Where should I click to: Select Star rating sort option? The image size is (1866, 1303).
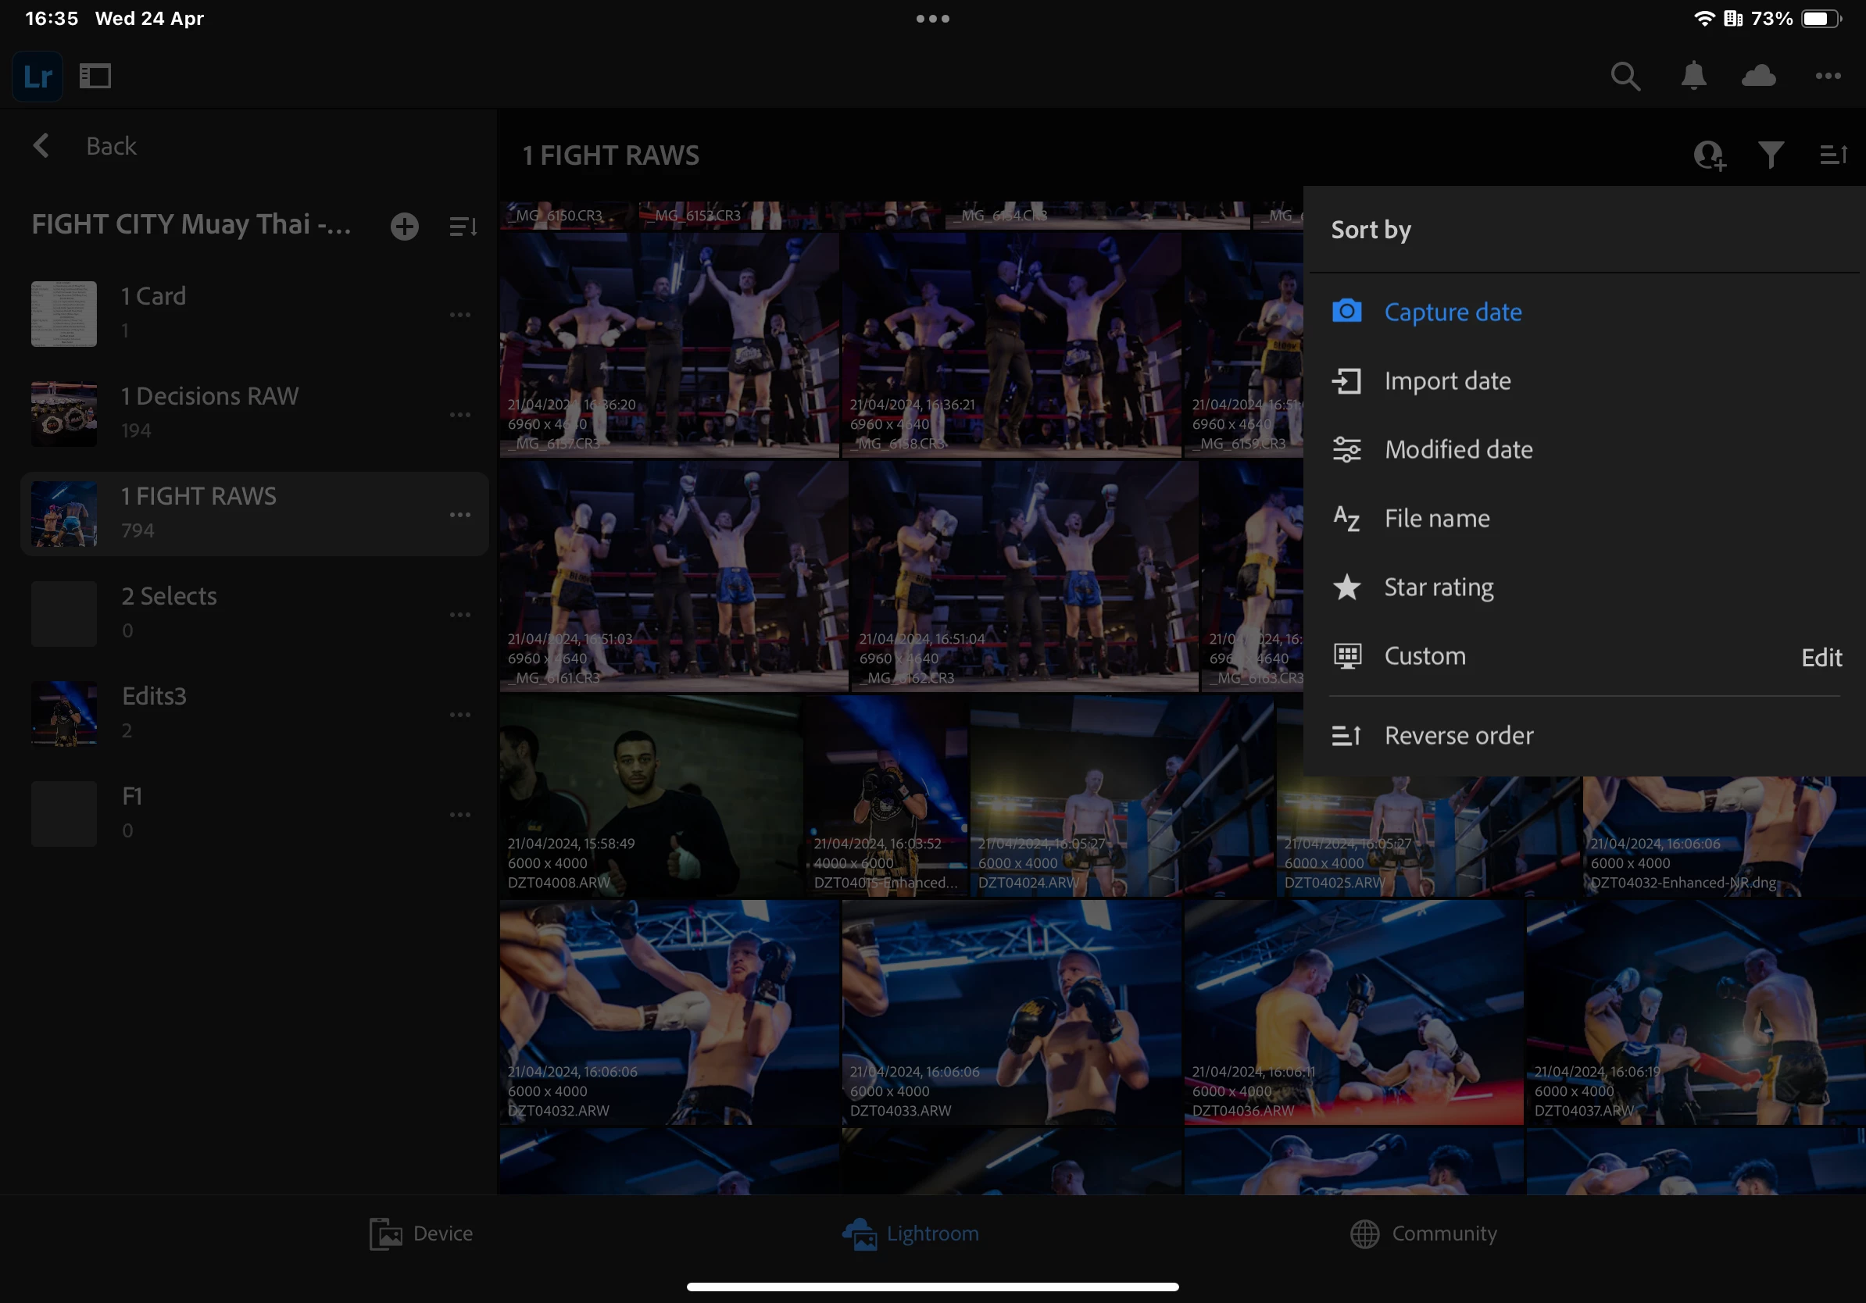tap(1438, 587)
